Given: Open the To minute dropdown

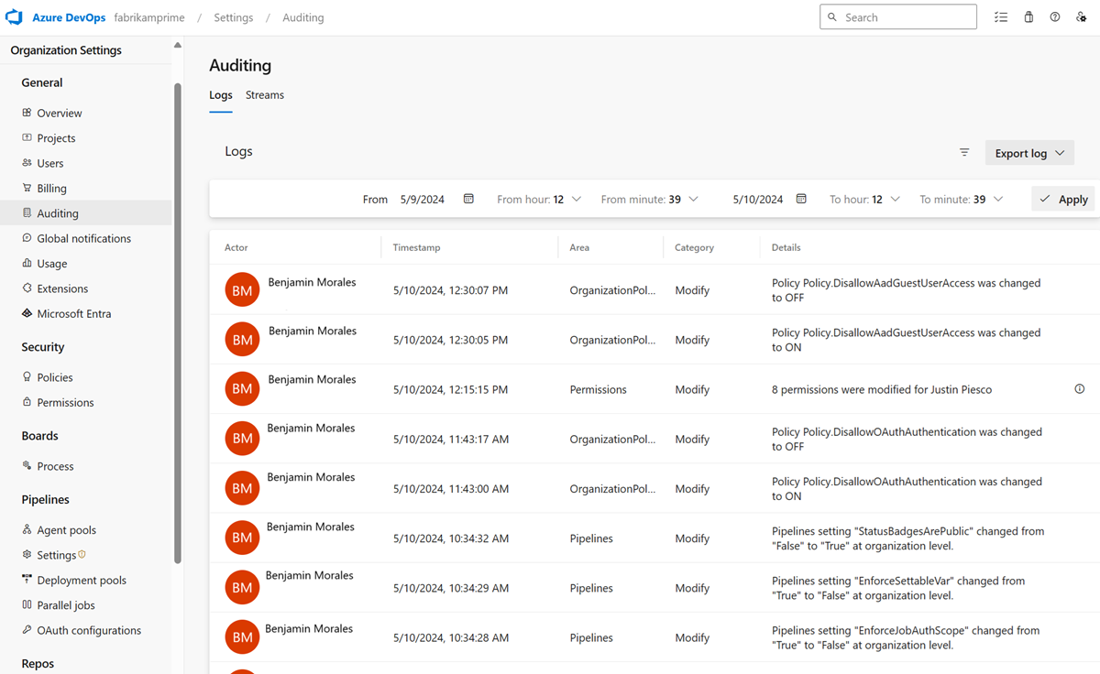Looking at the screenshot, I should point(961,199).
